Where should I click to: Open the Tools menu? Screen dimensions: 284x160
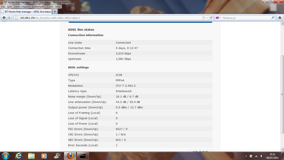[x=50, y=7]
